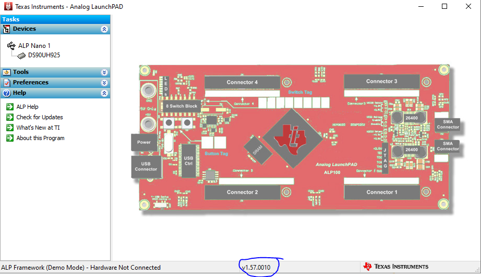Click green arrow beside About this Program
This screenshot has height=277, width=481.
click(10, 138)
